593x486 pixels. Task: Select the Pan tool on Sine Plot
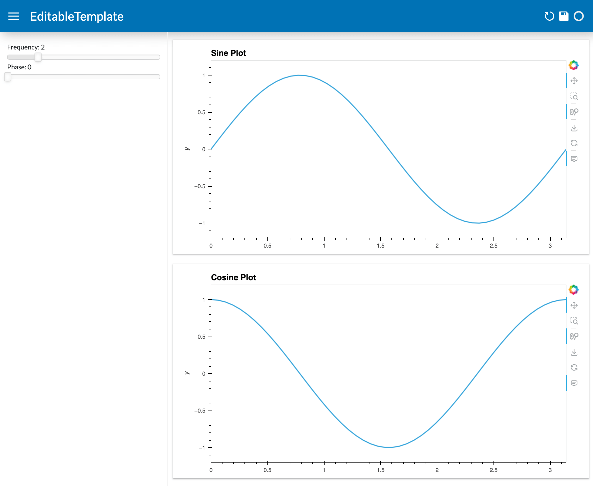pos(574,81)
